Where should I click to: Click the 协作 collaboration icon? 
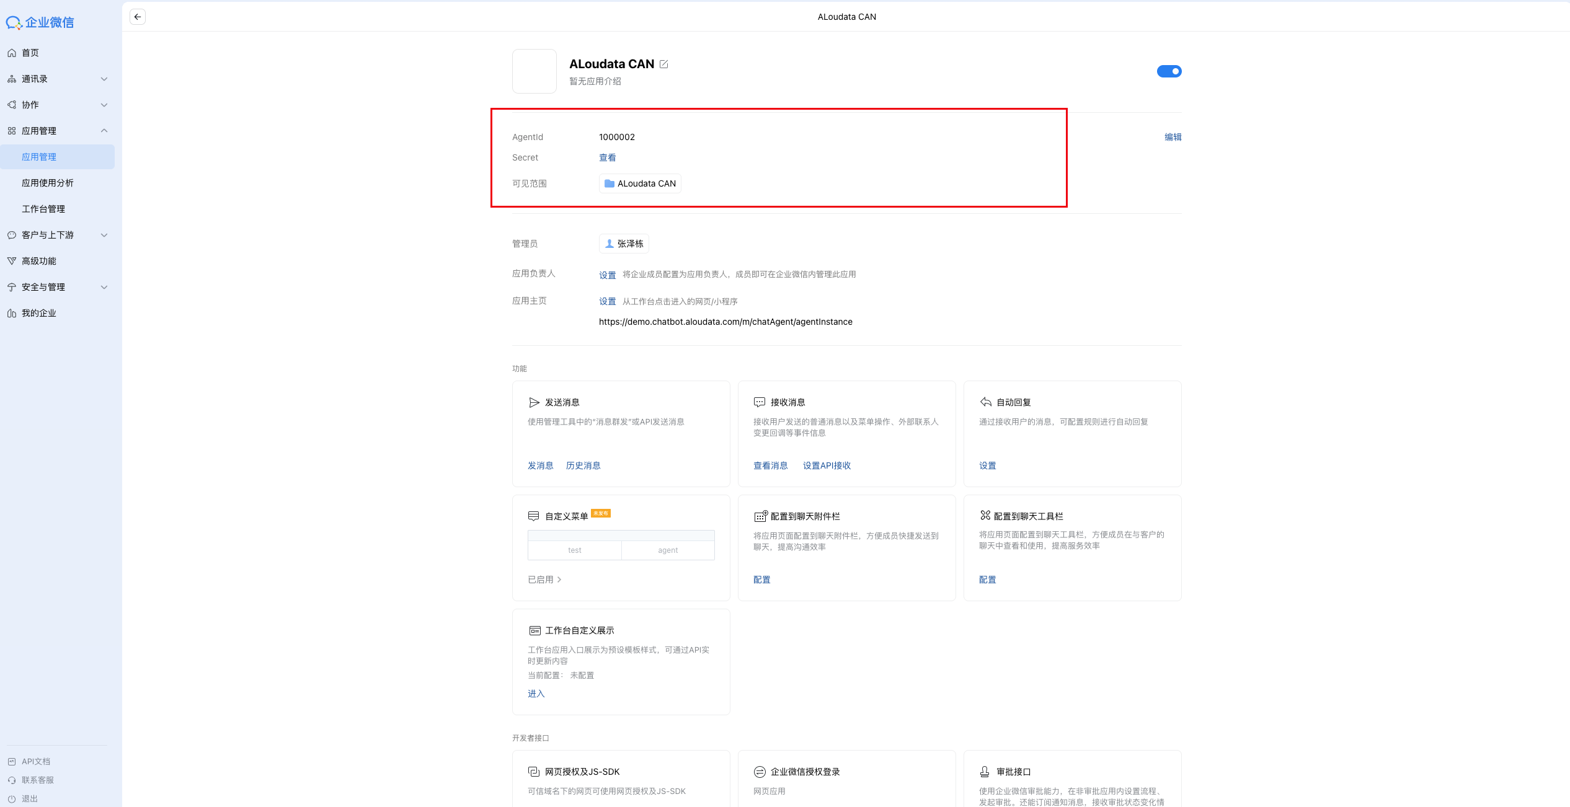12,105
